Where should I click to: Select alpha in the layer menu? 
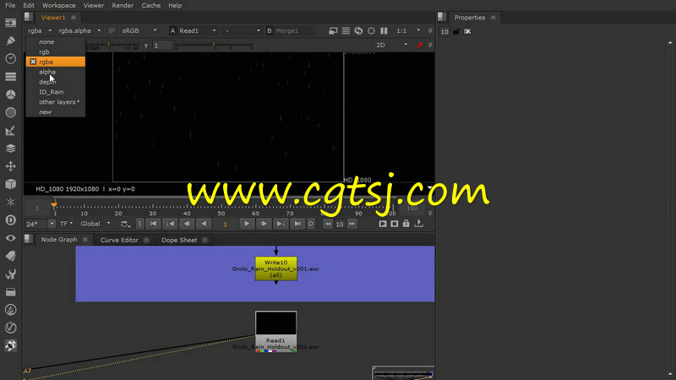tap(55, 72)
